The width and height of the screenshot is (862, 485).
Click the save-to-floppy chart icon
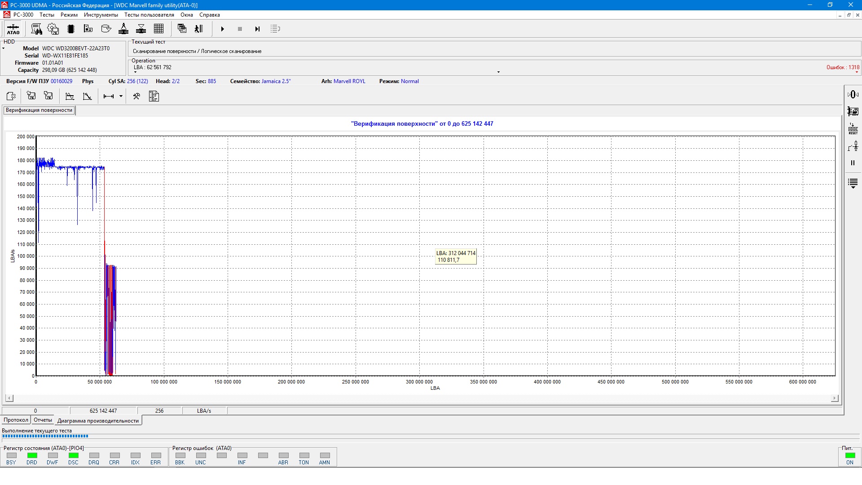point(48,96)
